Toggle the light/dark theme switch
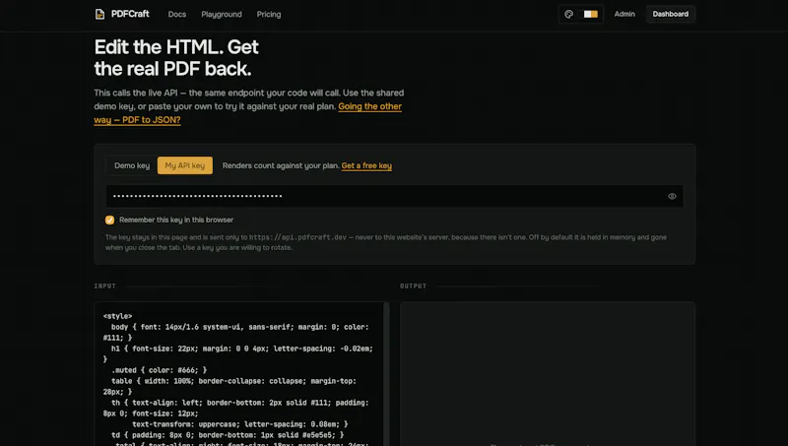The height and width of the screenshot is (446, 788). tap(590, 14)
